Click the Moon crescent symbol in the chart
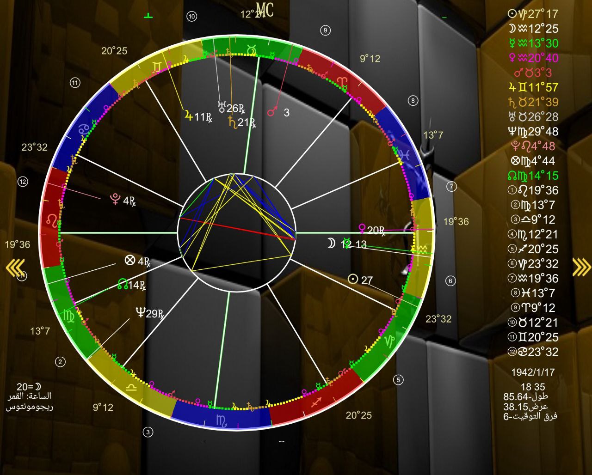The width and height of the screenshot is (592, 475). tap(330, 244)
